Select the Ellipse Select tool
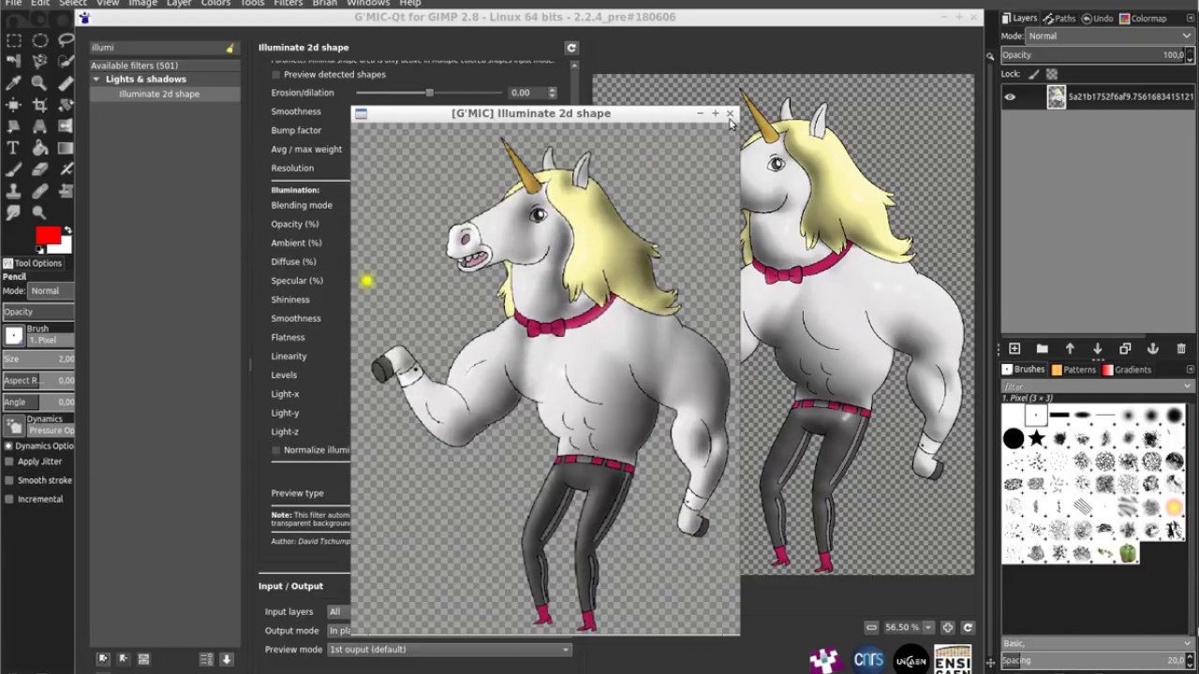This screenshot has height=674, width=1199. pyautogui.click(x=39, y=40)
